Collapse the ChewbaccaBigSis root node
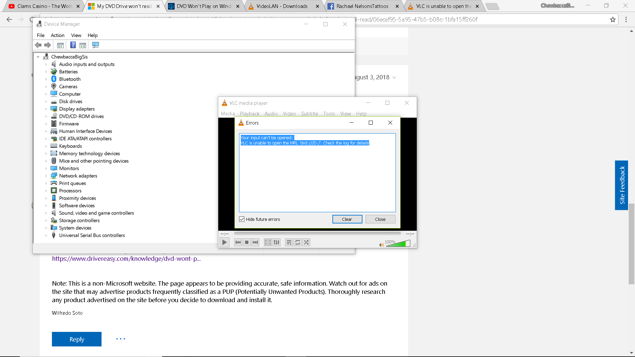Image resolution: width=635 pixels, height=357 pixels. coord(38,57)
